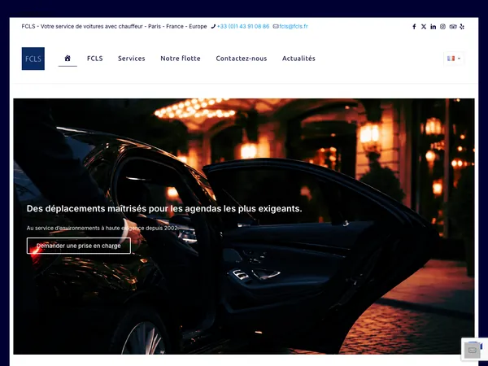The height and width of the screenshot is (366, 488).
Task: Open the Services menu item
Action: click(131, 59)
